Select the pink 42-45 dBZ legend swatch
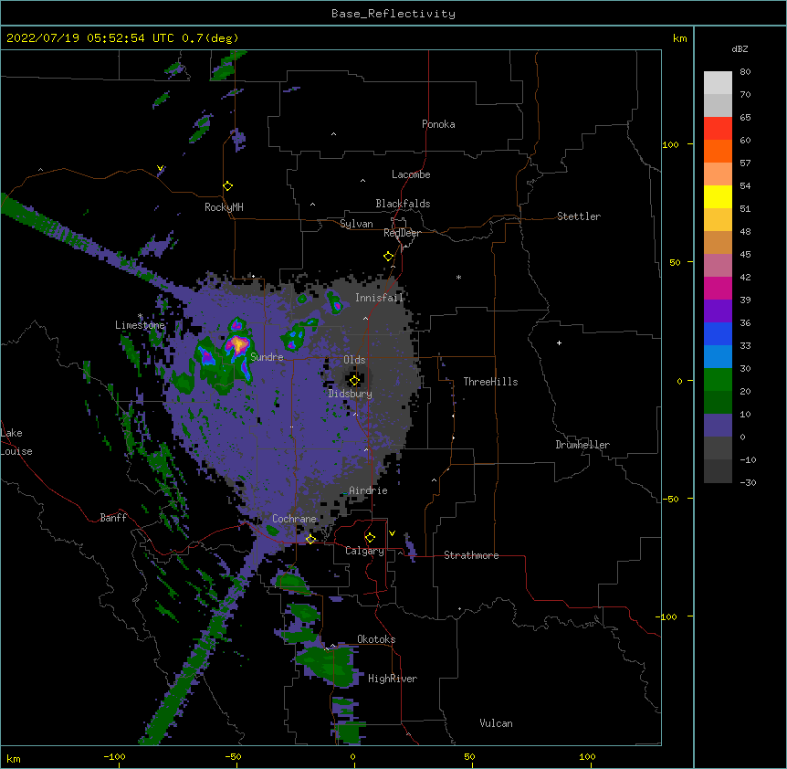The width and height of the screenshot is (787, 769). [718, 266]
